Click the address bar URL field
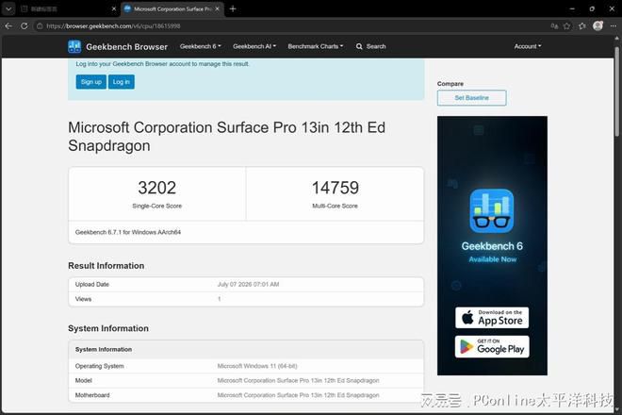The width and height of the screenshot is (622, 415). tap(291, 25)
